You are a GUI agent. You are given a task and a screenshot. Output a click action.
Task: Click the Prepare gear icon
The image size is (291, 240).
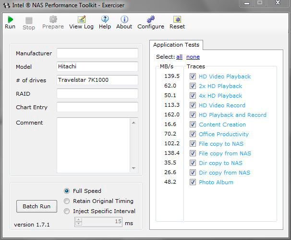point(53,19)
